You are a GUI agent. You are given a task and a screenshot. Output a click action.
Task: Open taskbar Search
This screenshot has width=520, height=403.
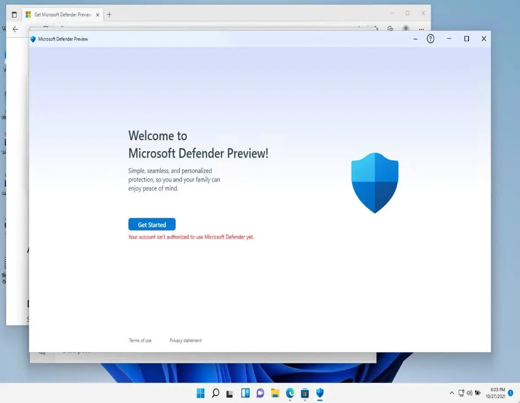[x=215, y=393]
